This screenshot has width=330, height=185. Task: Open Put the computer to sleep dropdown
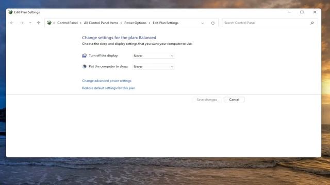[x=154, y=66]
